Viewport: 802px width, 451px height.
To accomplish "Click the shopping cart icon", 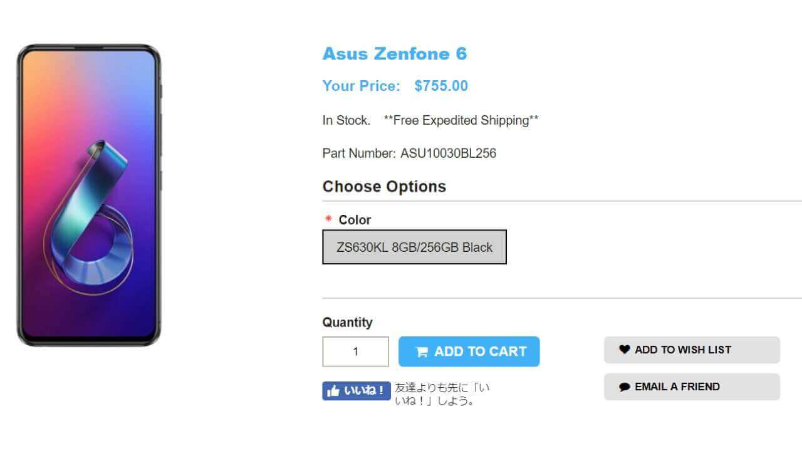I will coord(422,352).
